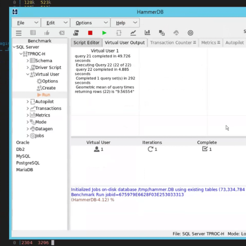Image resolution: width=246 pixels, height=246 pixels.
Task: Click the Autopilot toolbar icon
Action: coord(119,33)
